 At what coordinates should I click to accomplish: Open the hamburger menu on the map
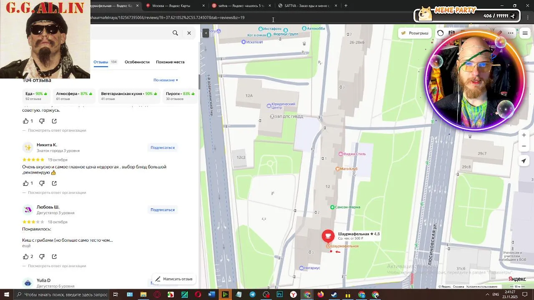click(x=525, y=33)
